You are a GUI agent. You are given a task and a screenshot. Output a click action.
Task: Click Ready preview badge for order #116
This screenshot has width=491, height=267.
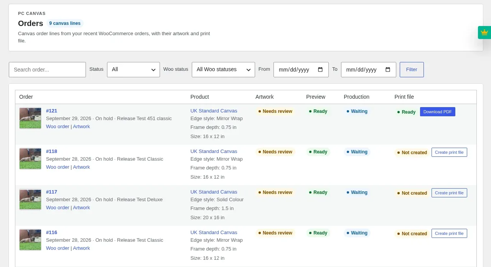(x=318, y=233)
